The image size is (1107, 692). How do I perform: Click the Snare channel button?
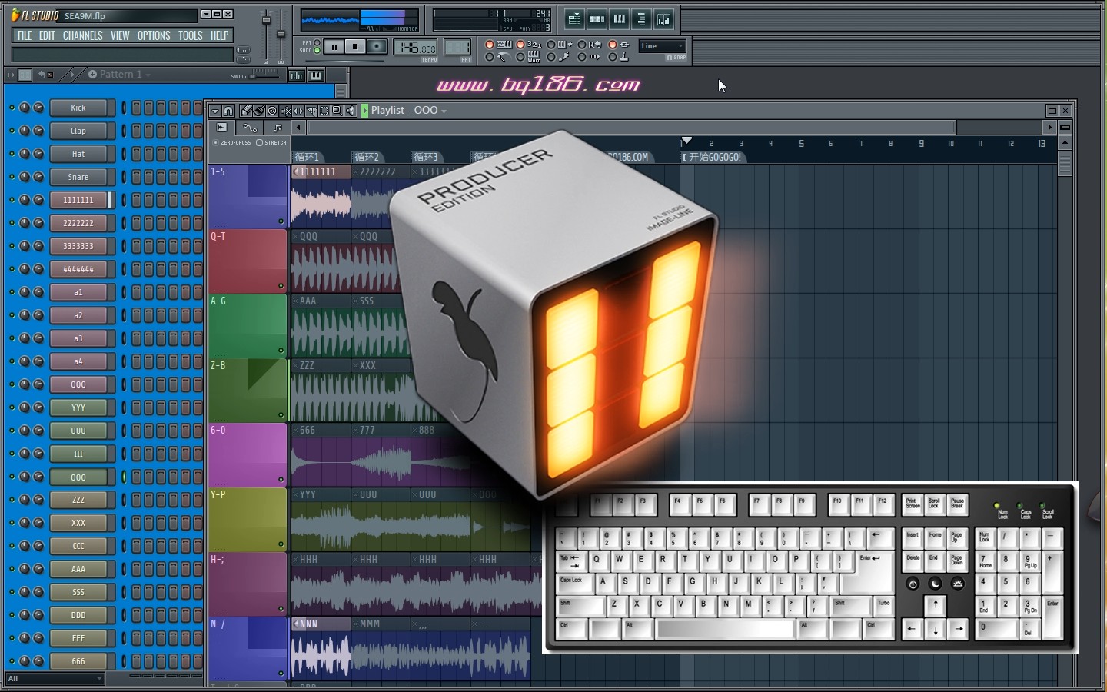point(80,177)
